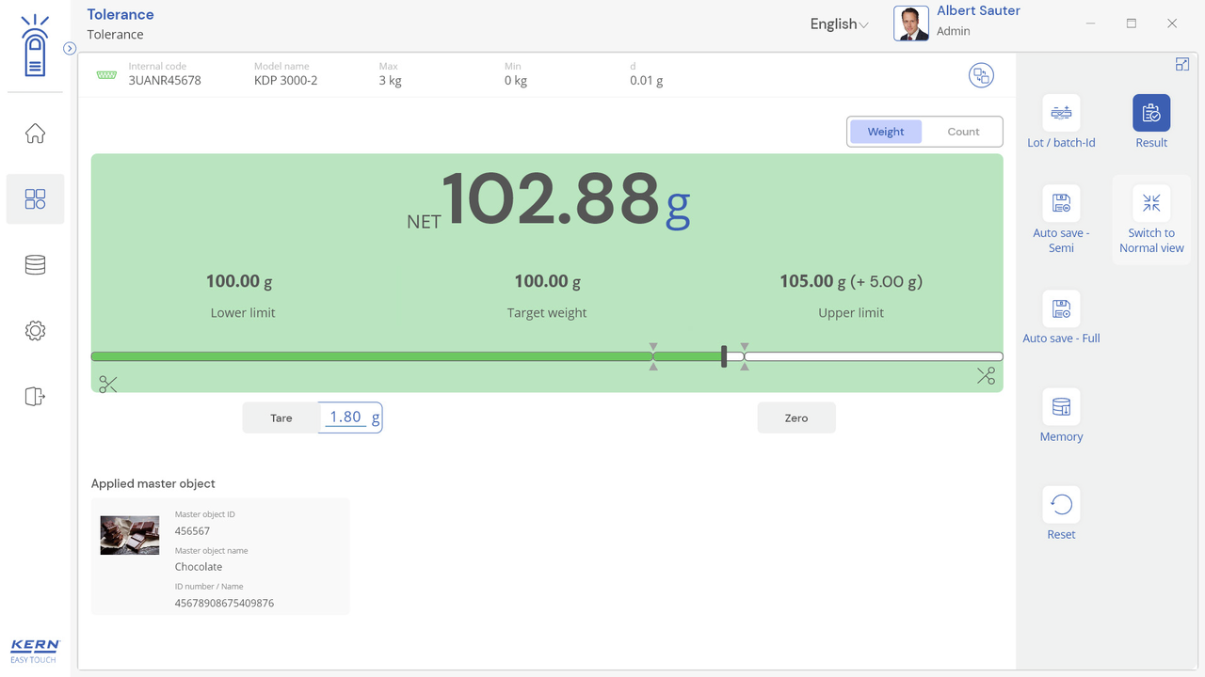The width and height of the screenshot is (1205, 677).
Task: Select the Weight tab
Action: tap(885, 132)
